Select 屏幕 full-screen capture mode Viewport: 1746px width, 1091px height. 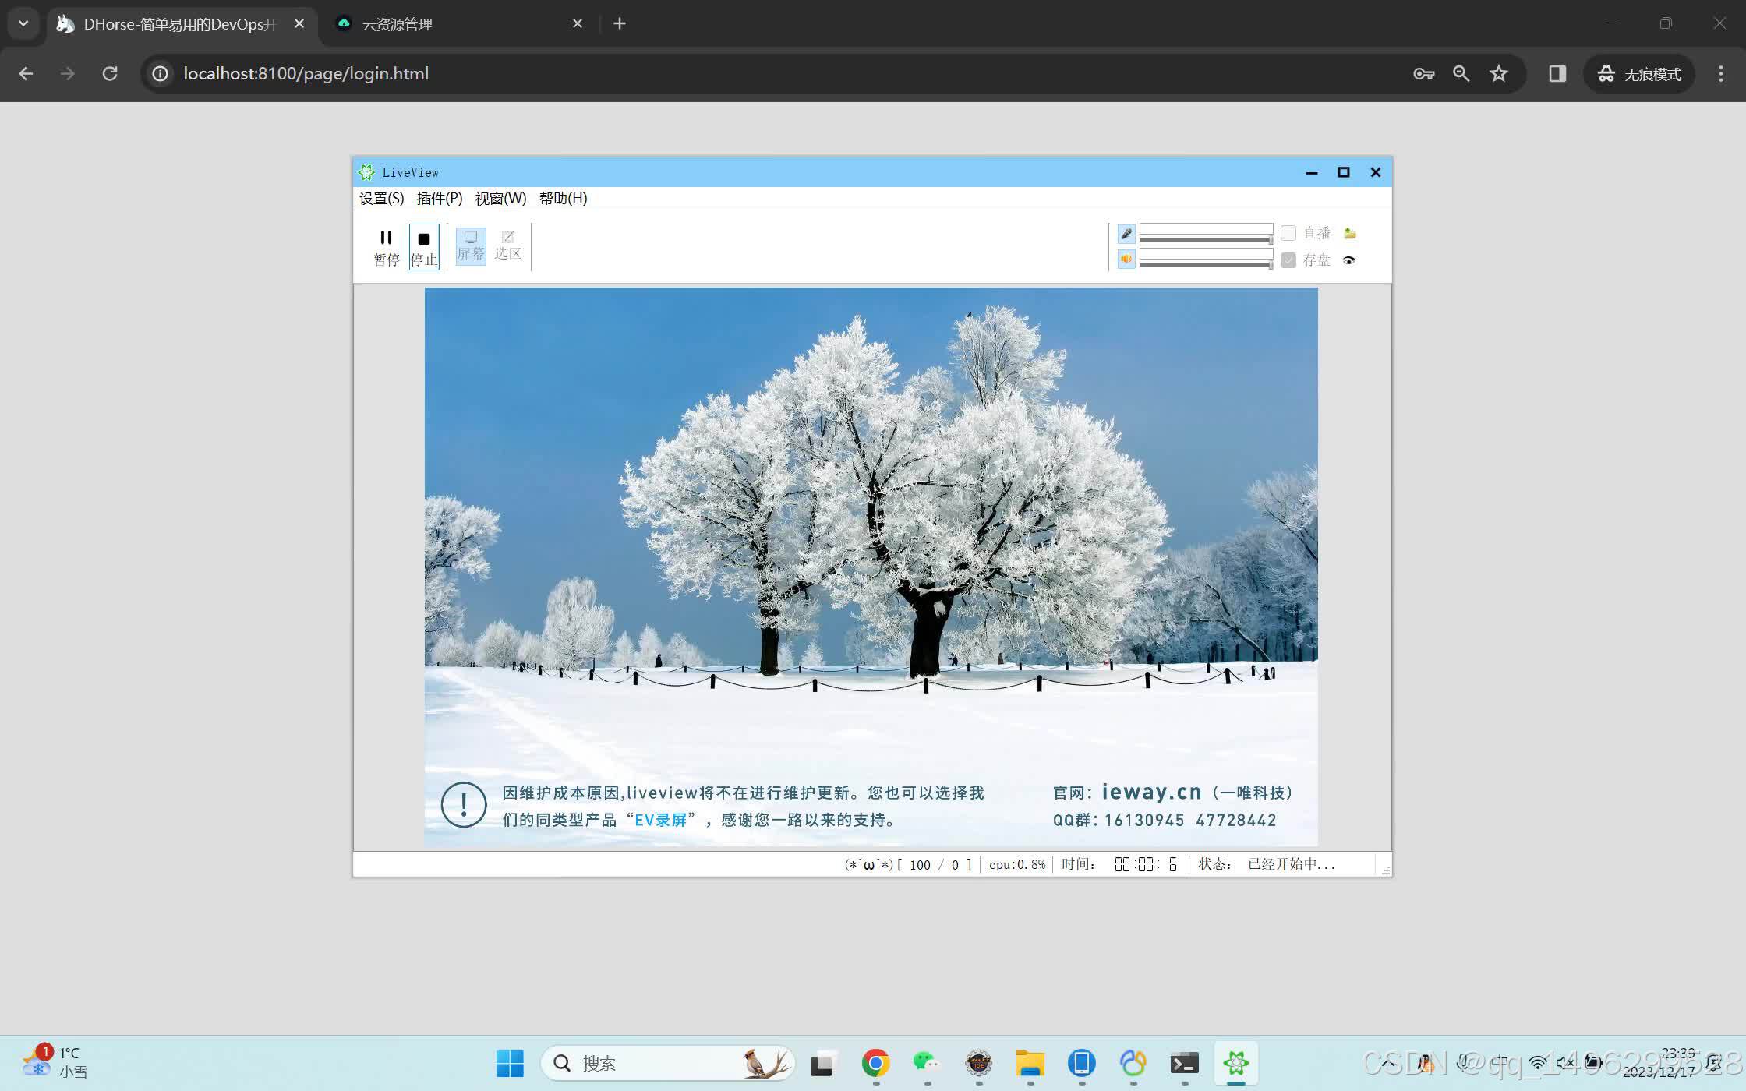tap(470, 245)
